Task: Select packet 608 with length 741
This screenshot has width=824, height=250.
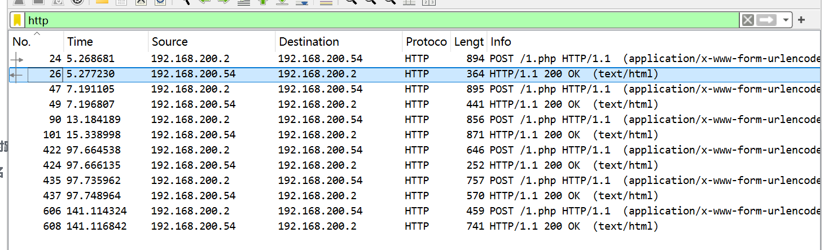Action: 415,226
